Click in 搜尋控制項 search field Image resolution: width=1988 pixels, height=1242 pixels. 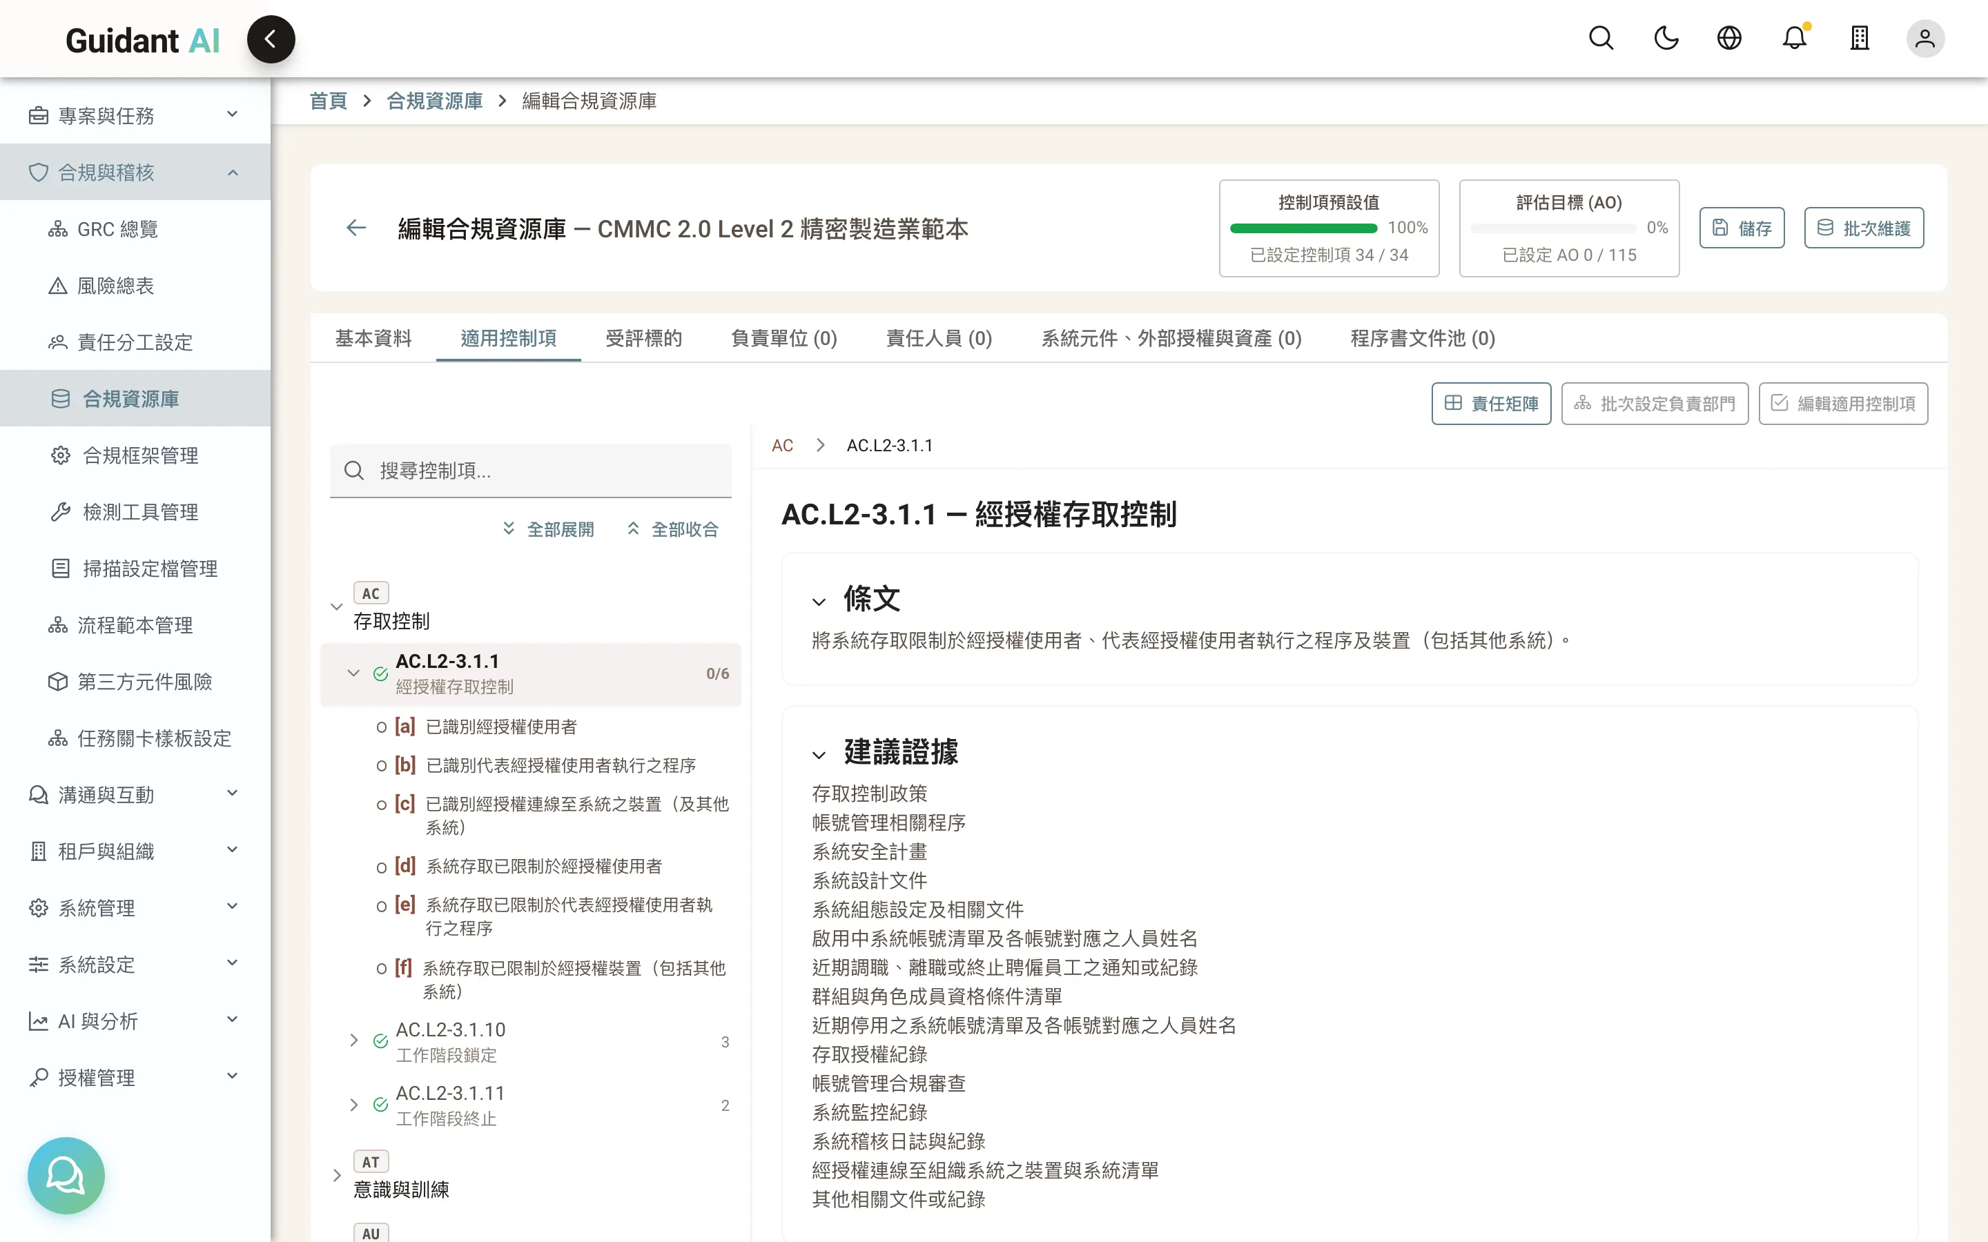tap(531, 471)
